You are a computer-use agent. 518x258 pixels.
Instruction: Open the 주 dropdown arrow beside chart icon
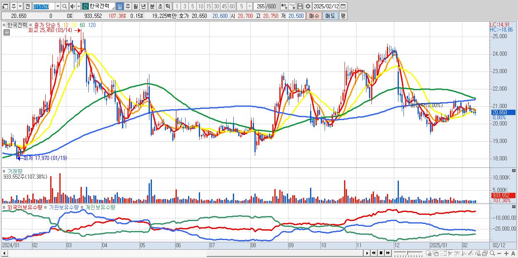[x=20, y=6]
